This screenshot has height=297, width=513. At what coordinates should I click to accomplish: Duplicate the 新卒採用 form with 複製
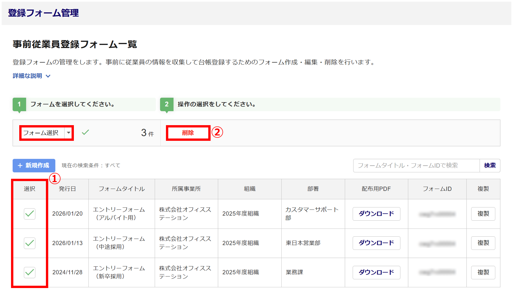pyautogui.click(x=483, y=272)
